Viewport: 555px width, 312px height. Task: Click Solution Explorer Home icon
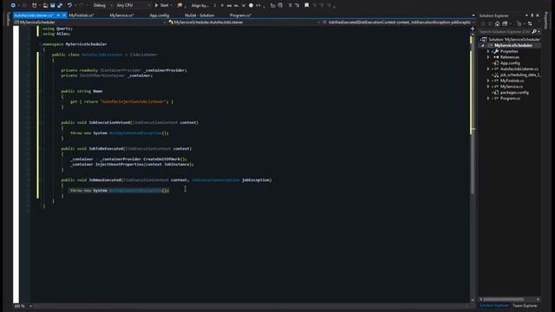click(x=497, y=23)
